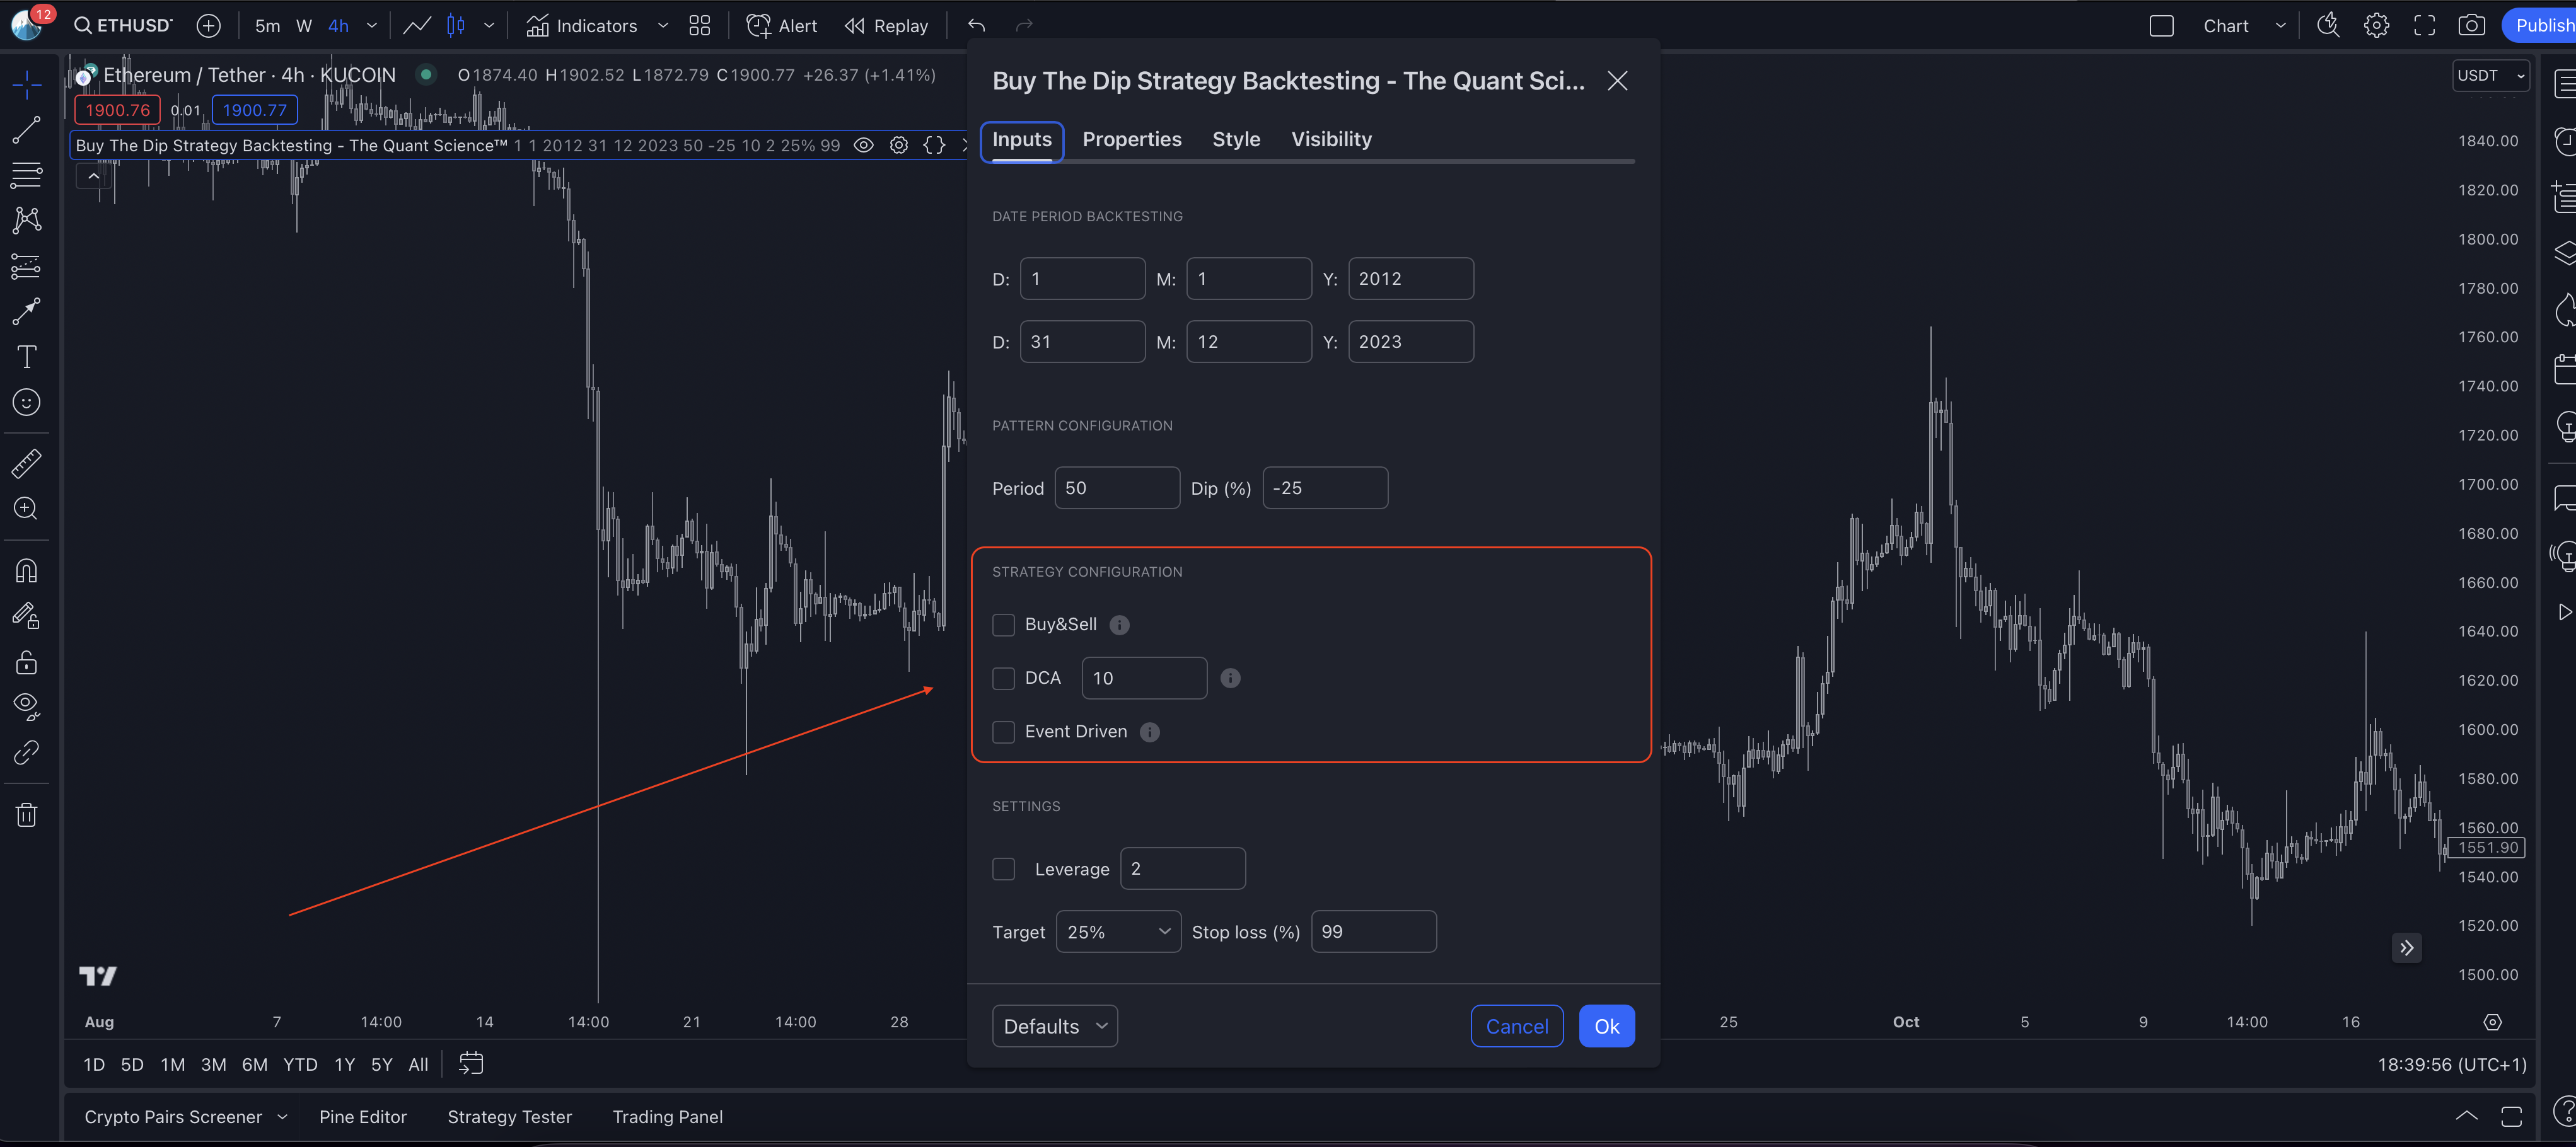
Task: Click the trash can remove-objects icon
Action: point(27,815)
